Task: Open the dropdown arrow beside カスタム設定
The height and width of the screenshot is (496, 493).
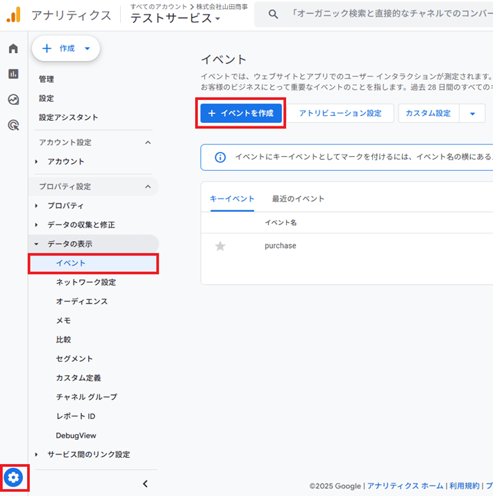Action: point(472,113)
